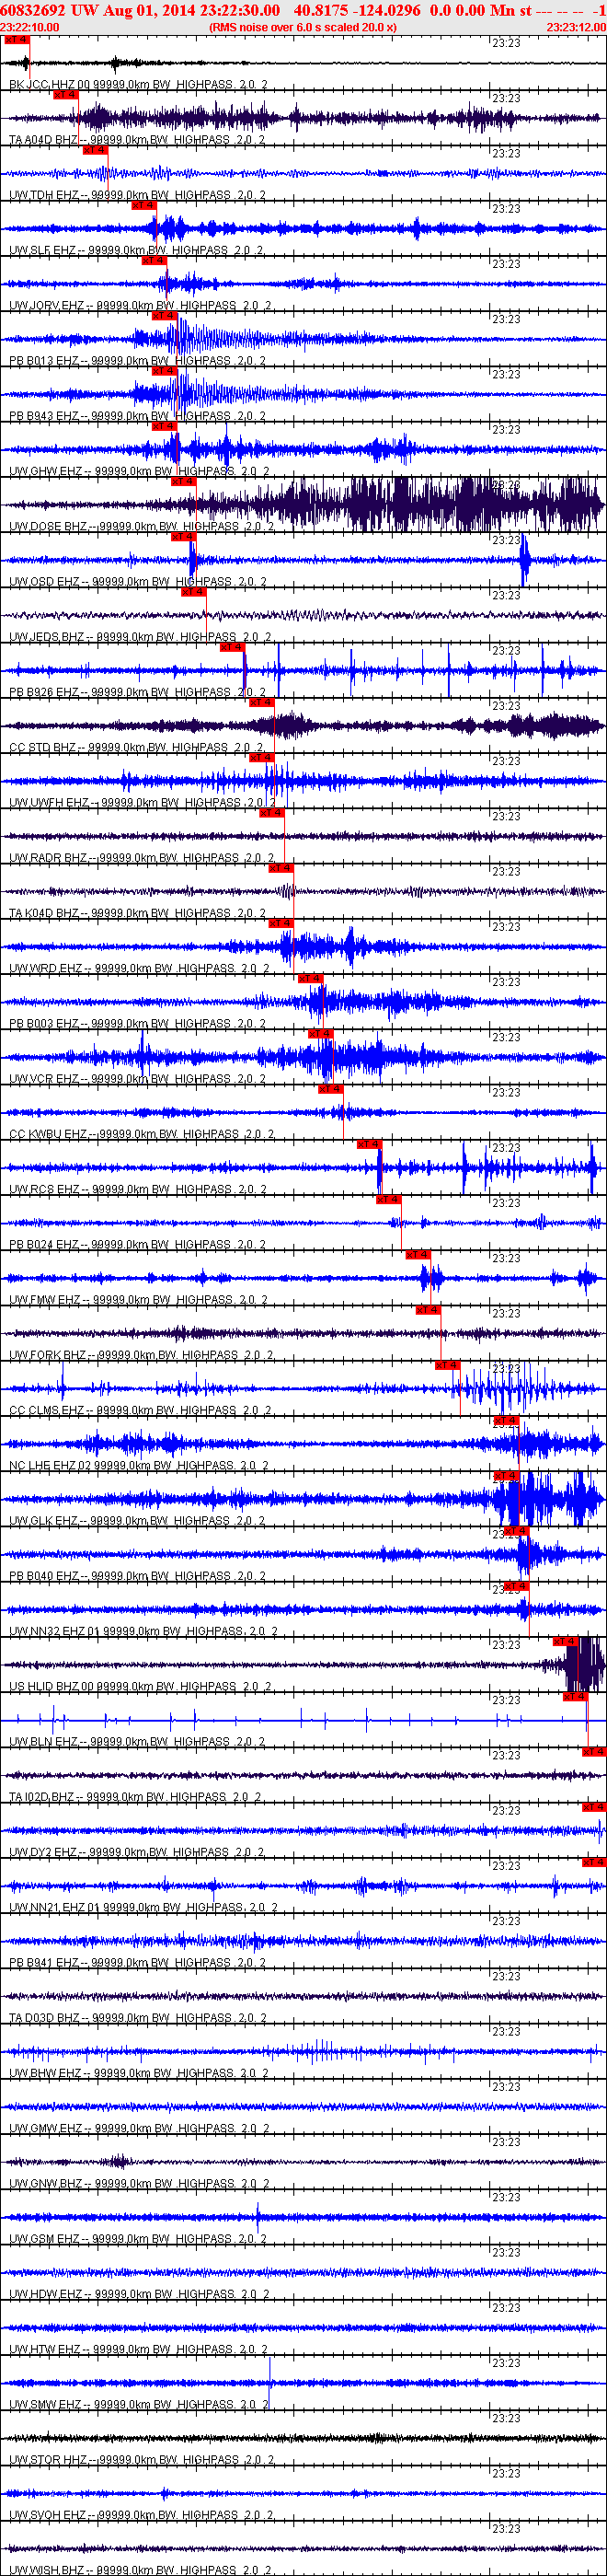This screenshot has width=607, height=2576.
Task: Select the CC STD BHZ station label
Action: pyautogui.click(x=137, y=747)
